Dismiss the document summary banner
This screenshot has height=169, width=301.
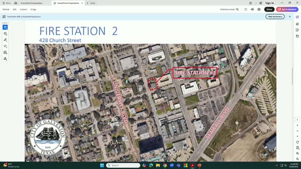(290, 17)
